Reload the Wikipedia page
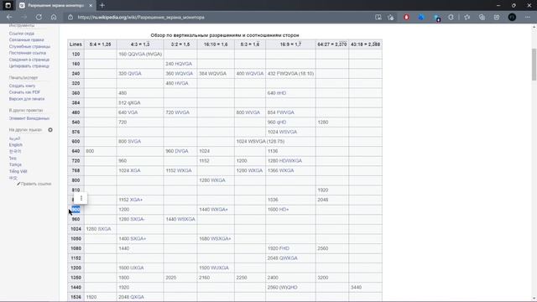537x302 pixels. pyautogui.click(x=39, y=17)
